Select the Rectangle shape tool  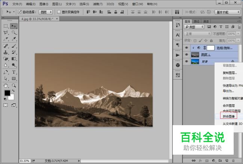point(14,78)
